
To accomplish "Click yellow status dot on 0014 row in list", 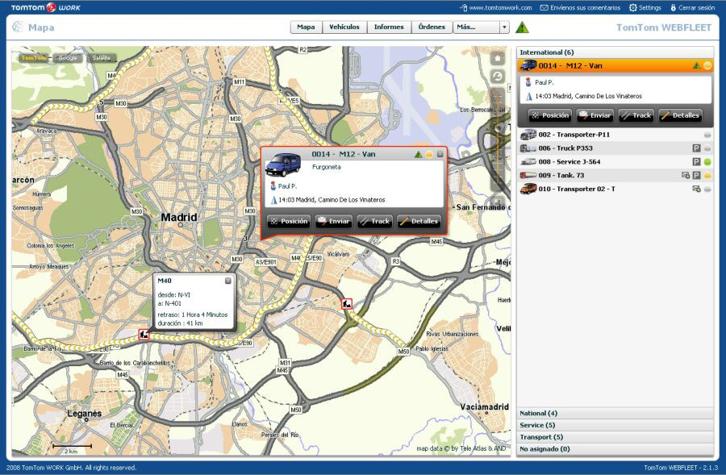I will pos(707,66).
